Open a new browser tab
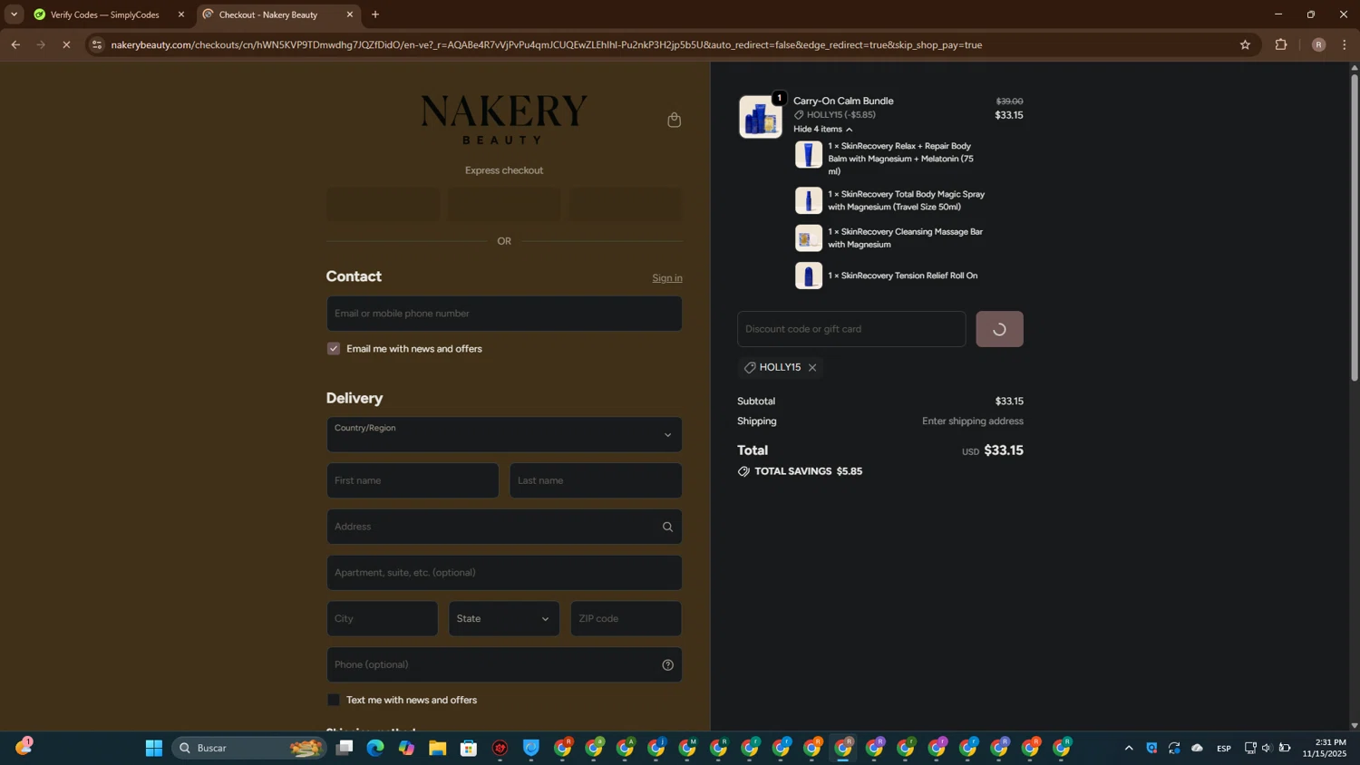The height and width of the screenshot is (765, 1360). pos(375,15)
